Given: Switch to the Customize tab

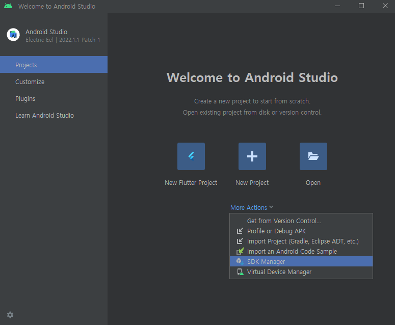Looking at the screenshot, I should pyautogui.click(x=54, y=82).
